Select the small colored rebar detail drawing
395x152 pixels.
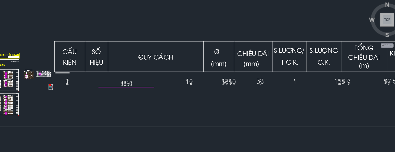click(51, 87)
